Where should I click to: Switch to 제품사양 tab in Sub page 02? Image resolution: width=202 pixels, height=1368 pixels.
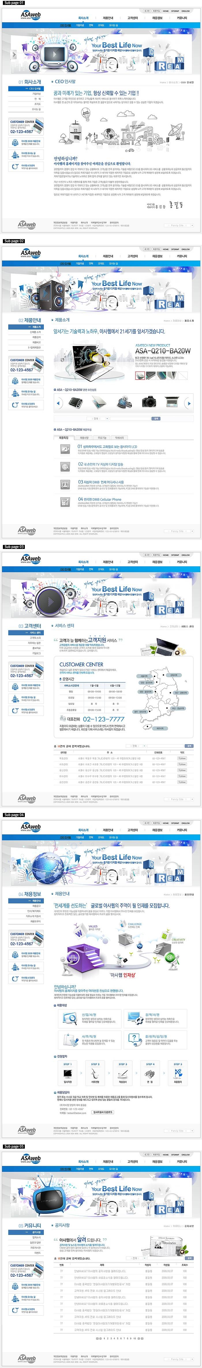tap(84, 438)
